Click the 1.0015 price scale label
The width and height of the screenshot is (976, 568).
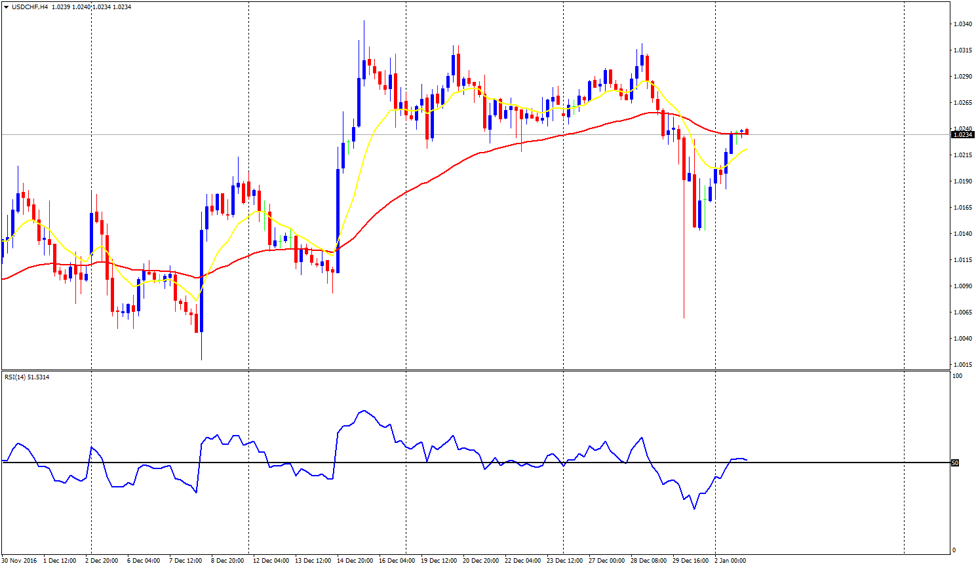point(962,365)
